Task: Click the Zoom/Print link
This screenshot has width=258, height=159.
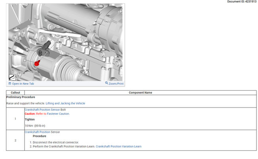Action: coord(116,83)
